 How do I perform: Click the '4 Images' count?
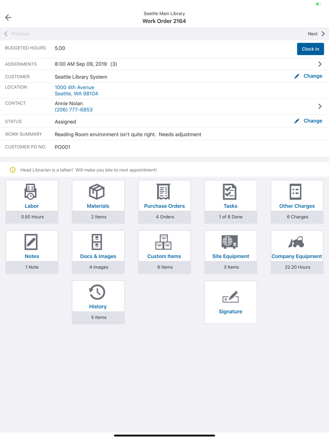(x=99, y=267)
